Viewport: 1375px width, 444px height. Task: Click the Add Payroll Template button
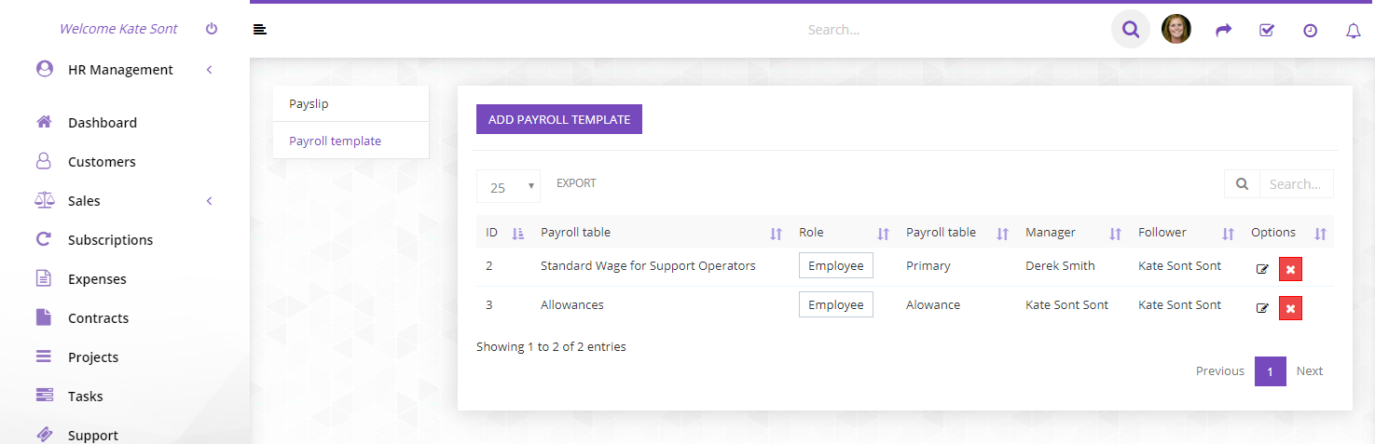[558, 119]
